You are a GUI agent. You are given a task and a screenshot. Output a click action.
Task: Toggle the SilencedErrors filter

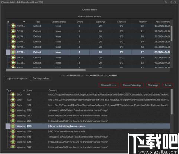click(x=108, y=85)
